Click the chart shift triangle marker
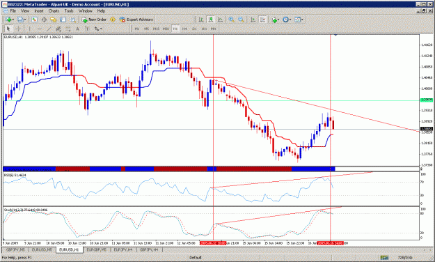 pos(335,35)
